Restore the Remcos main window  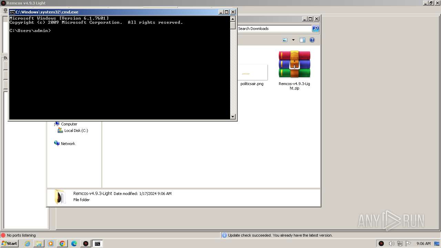431,3
